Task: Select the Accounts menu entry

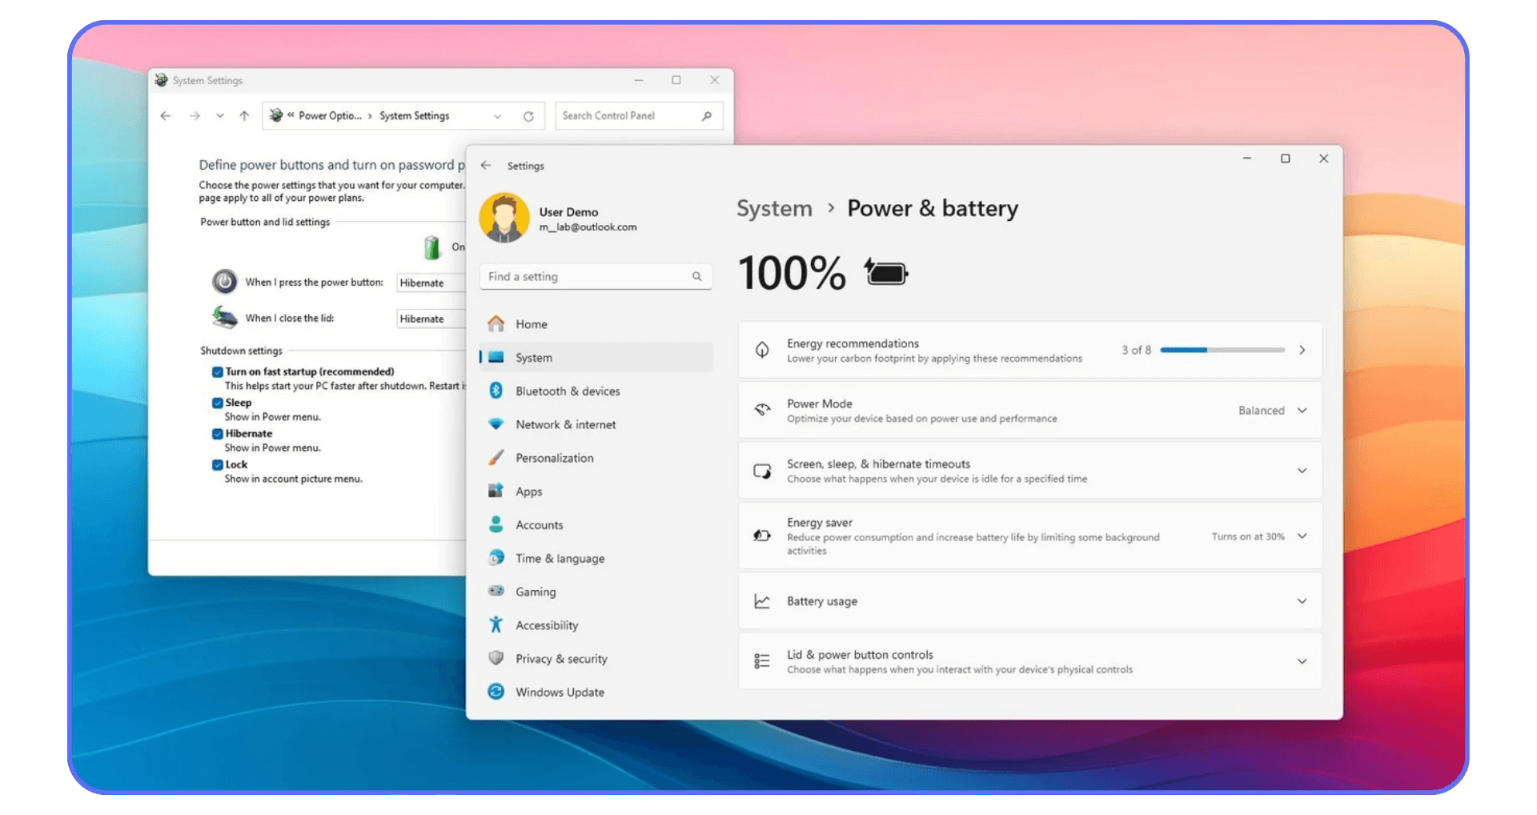Action: [539, 524]
